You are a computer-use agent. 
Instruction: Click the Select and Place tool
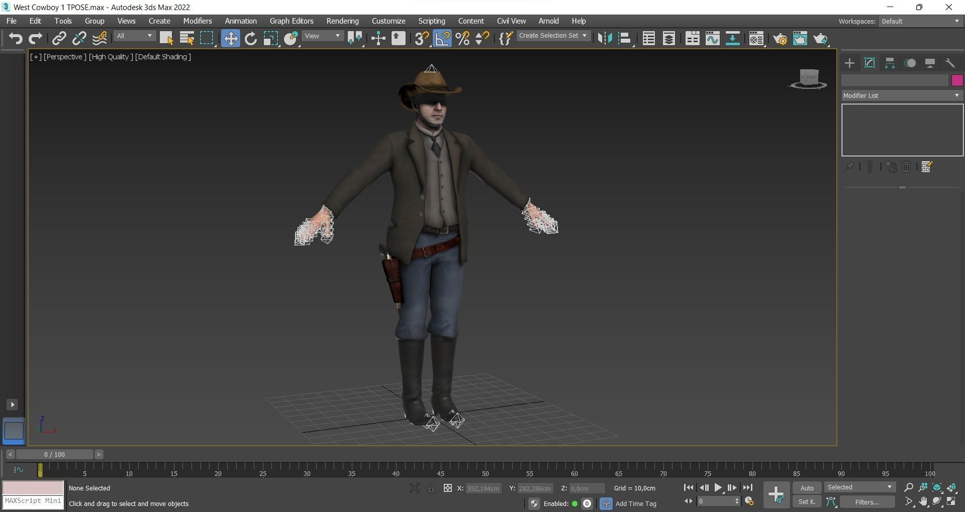coord(291,39)
